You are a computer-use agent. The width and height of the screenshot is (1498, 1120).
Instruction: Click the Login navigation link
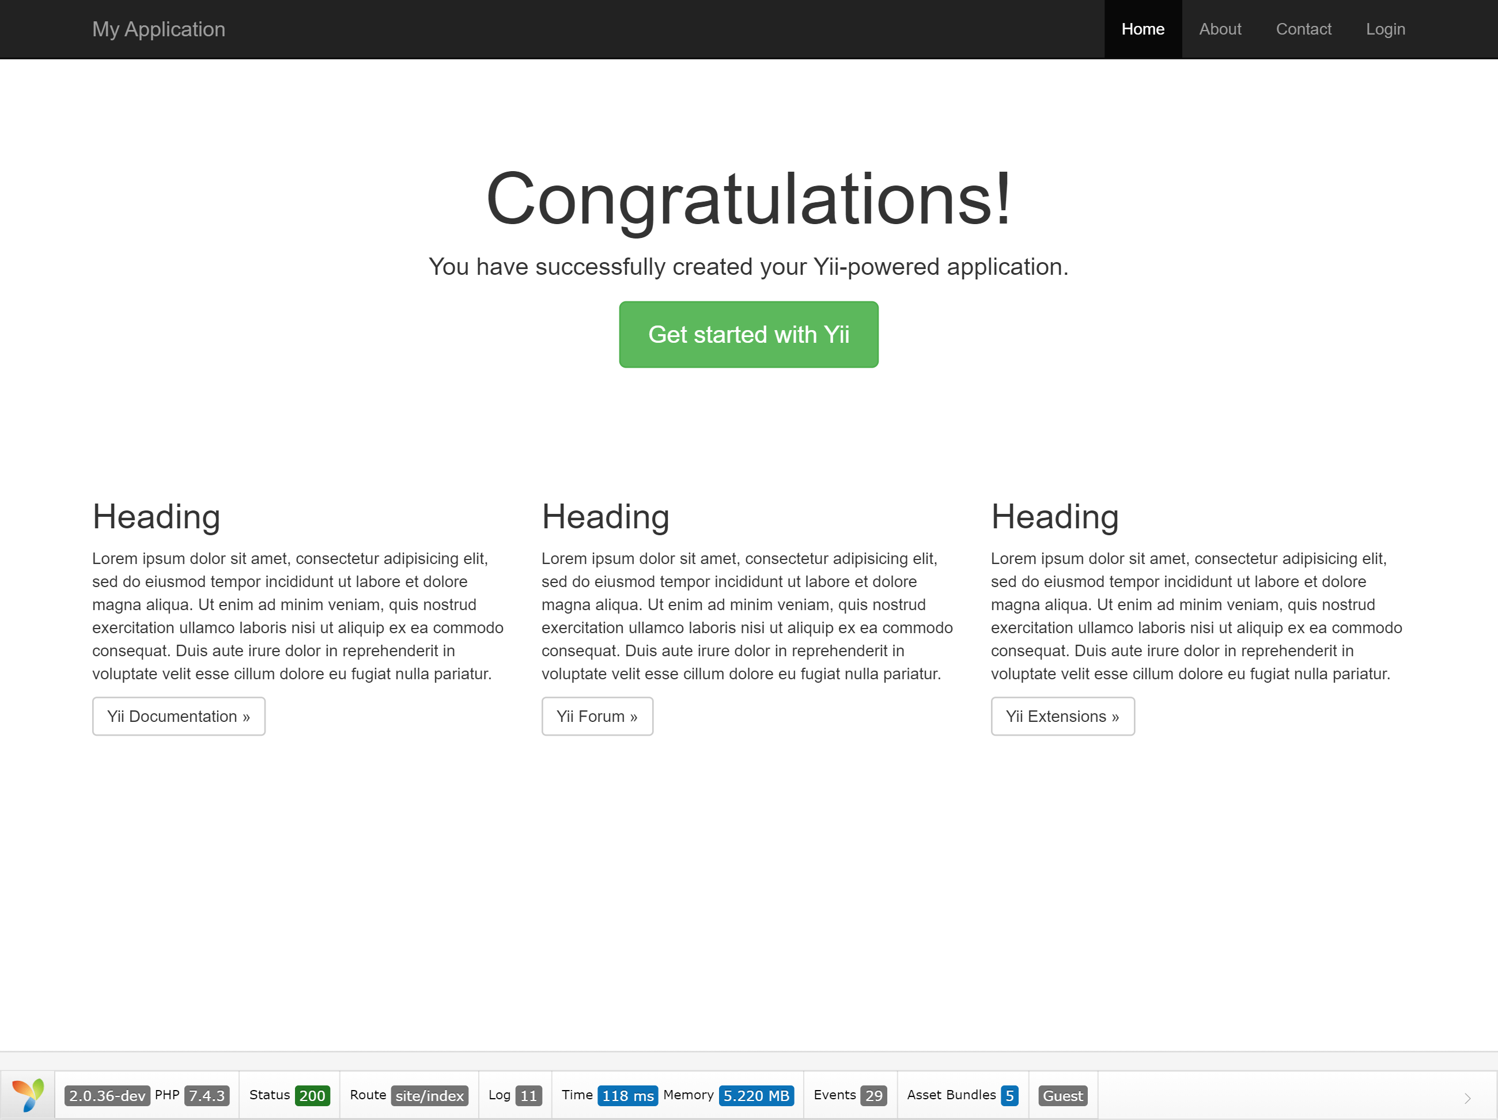point(1383,29)
